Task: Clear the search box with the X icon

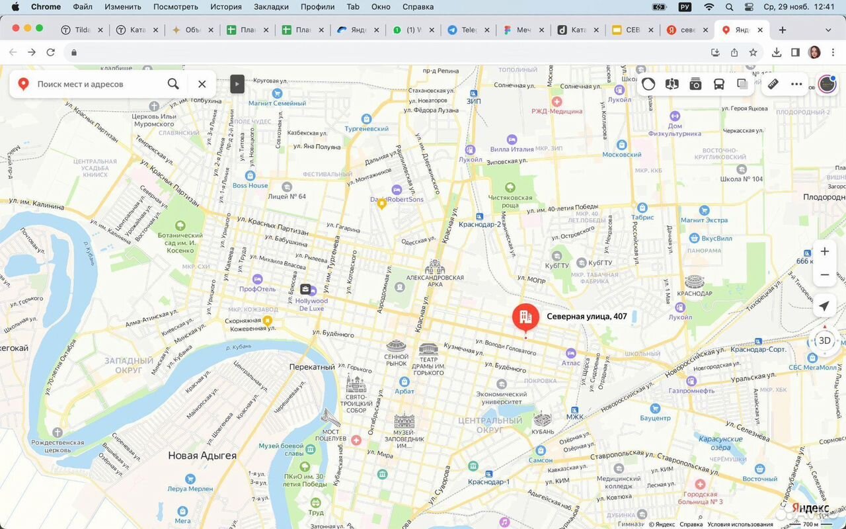Action: point(202,84)
